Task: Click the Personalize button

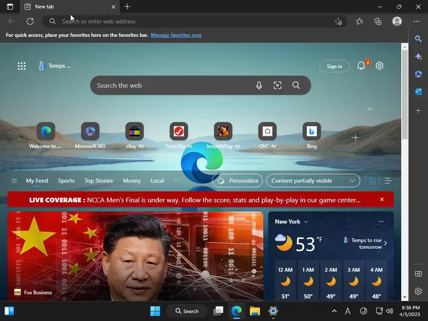Action: (x=237, y=181)
